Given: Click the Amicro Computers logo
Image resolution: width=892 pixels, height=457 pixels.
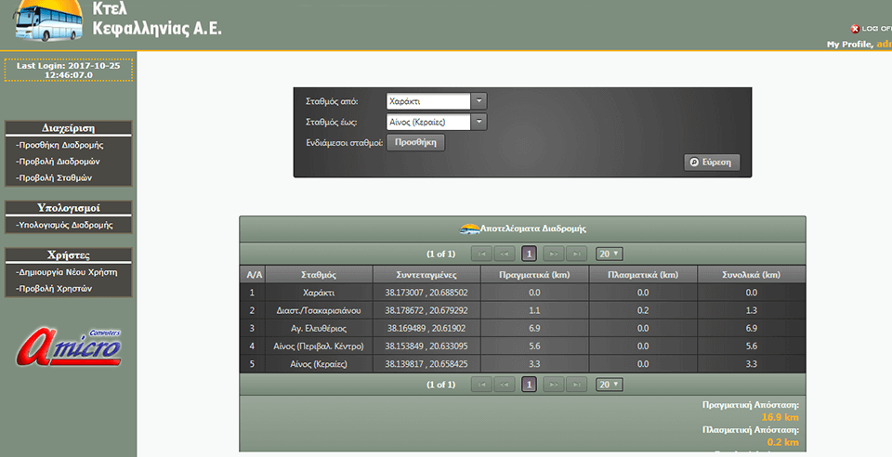Looking at the screenshot, I should tap(68, 346).
